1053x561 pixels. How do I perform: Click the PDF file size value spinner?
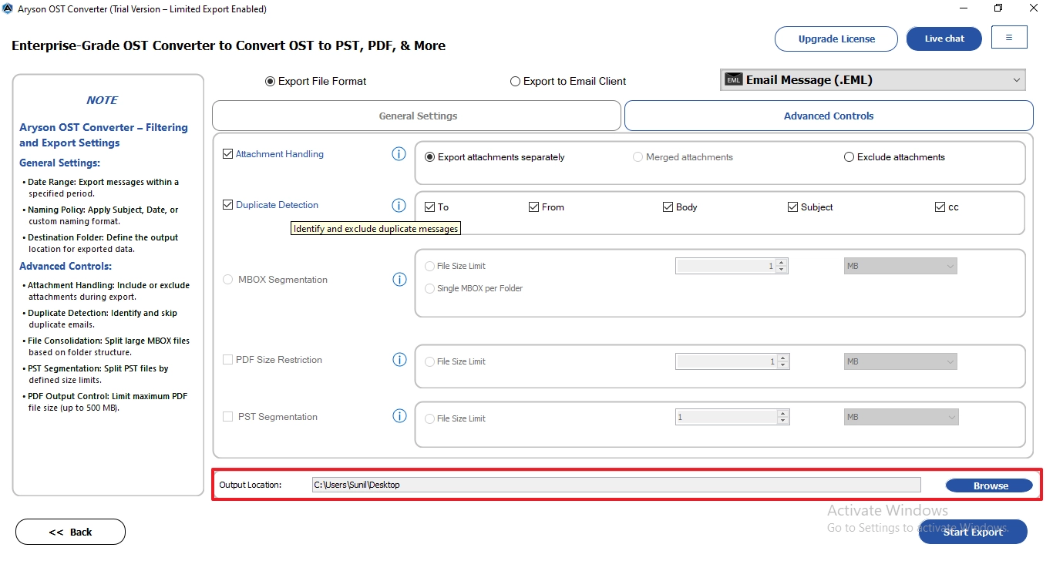click(x=732, y=361)
